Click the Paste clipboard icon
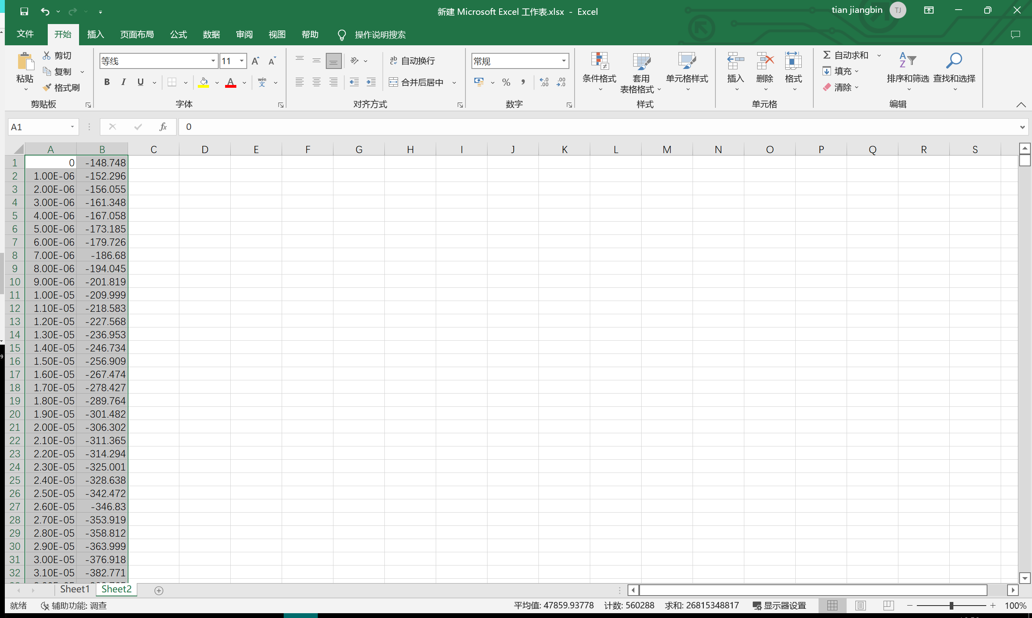The image size is (1032, 618). tap(25, 62)
